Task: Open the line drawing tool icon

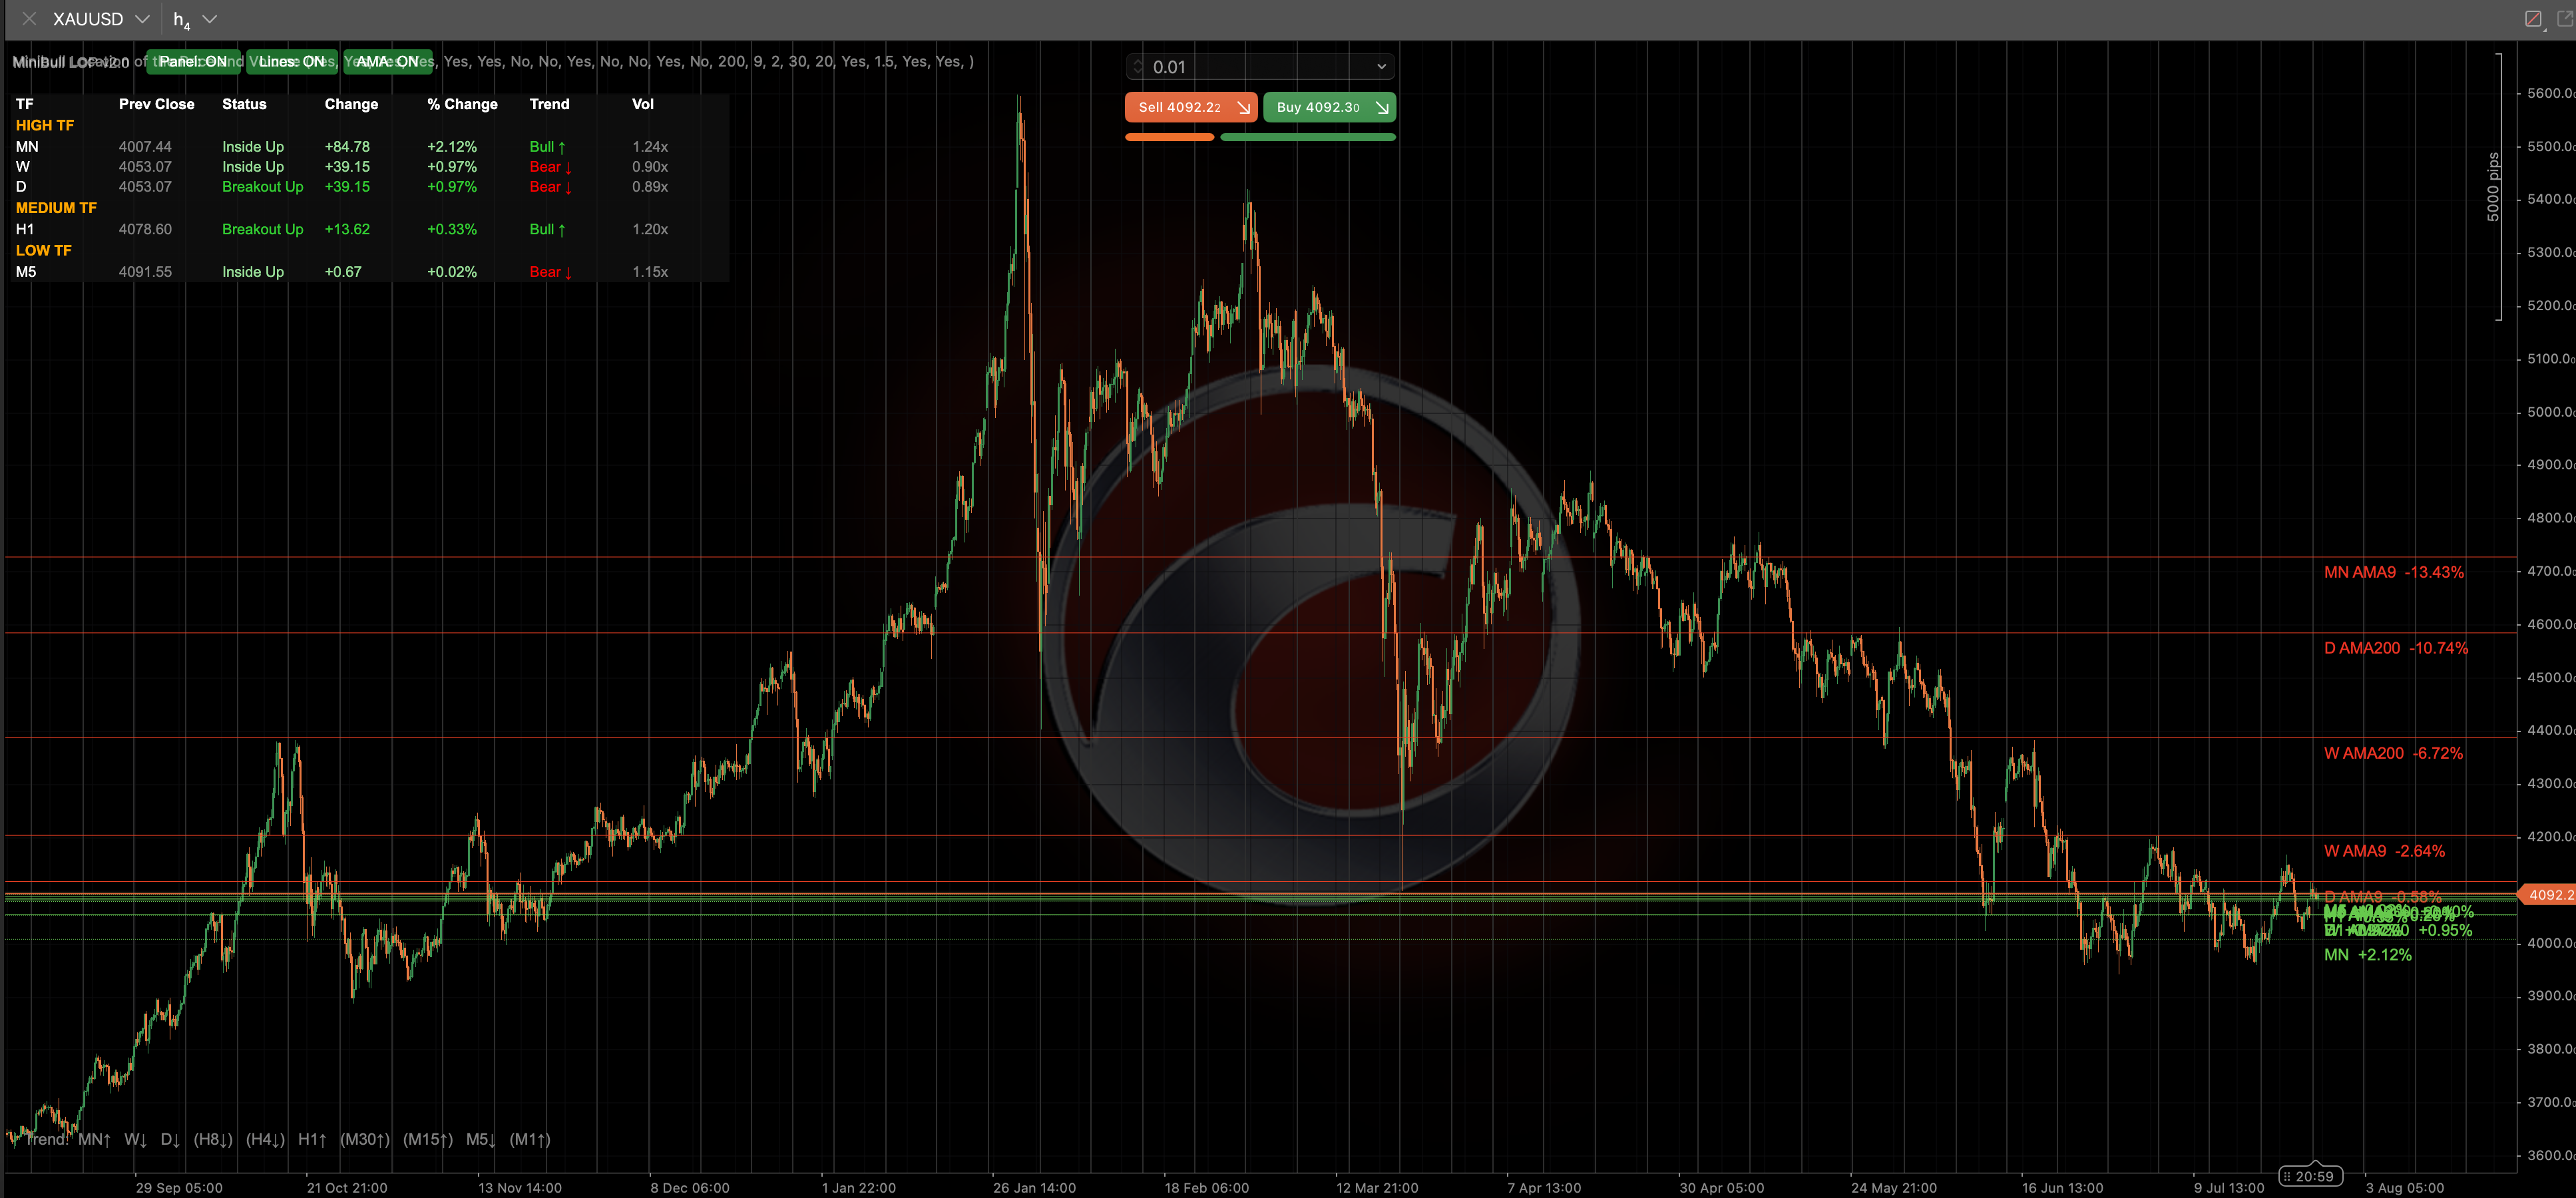Action: 2533,19
